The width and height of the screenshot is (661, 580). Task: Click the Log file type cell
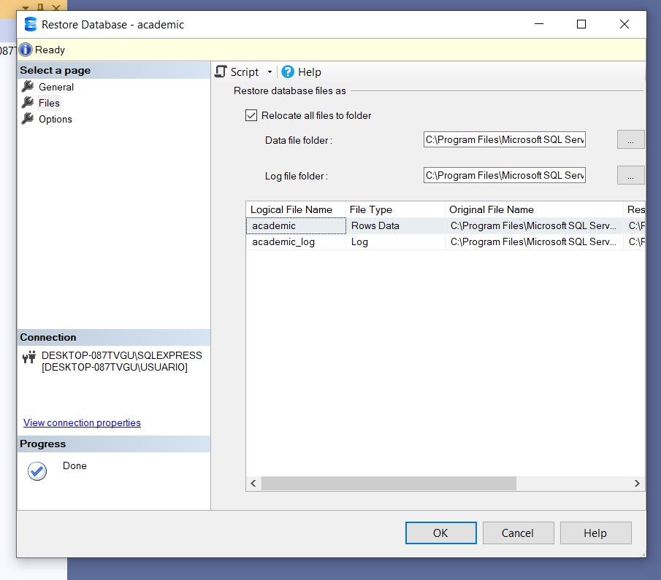point(395,241)
